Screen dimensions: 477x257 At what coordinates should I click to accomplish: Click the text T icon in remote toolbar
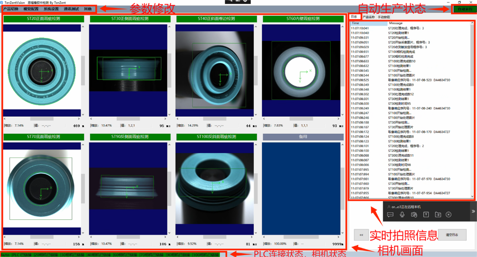point(426,215)
